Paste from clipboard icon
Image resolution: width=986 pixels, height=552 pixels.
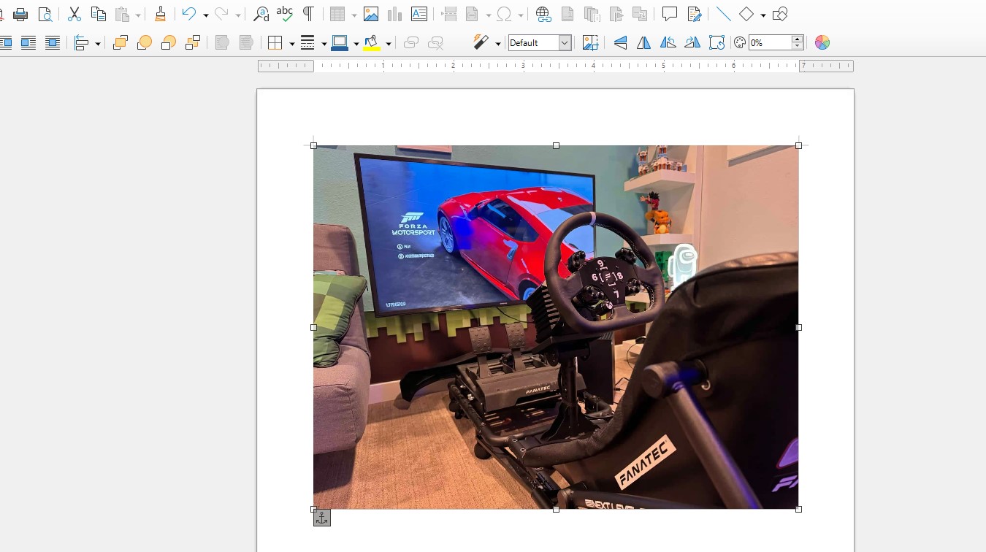[x=123, y=14]
